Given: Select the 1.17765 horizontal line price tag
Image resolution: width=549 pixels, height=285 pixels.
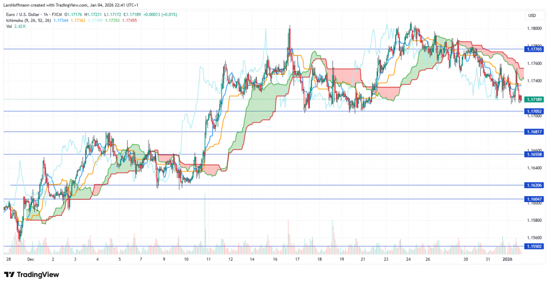Looking at the screenshot, I should [534, 49].
